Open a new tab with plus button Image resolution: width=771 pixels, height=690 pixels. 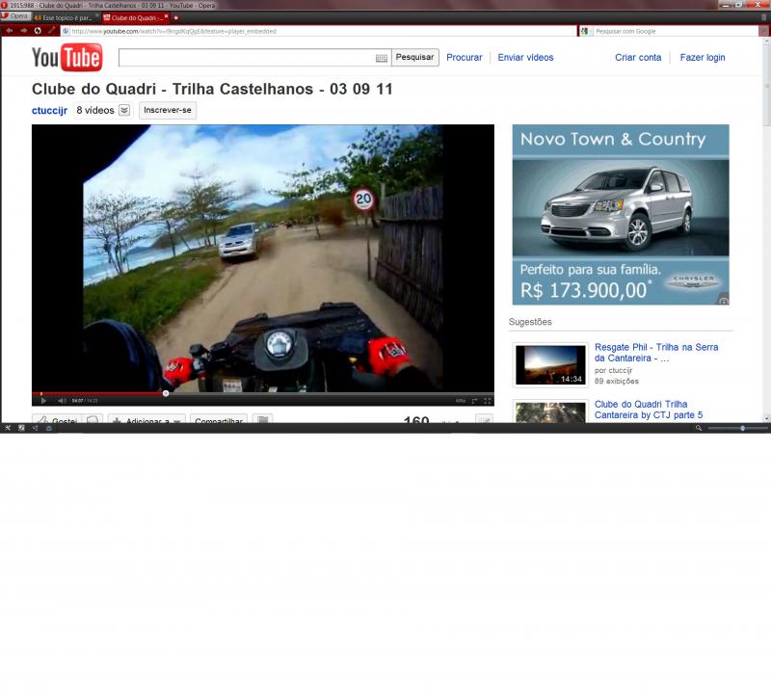pos(176,17)
